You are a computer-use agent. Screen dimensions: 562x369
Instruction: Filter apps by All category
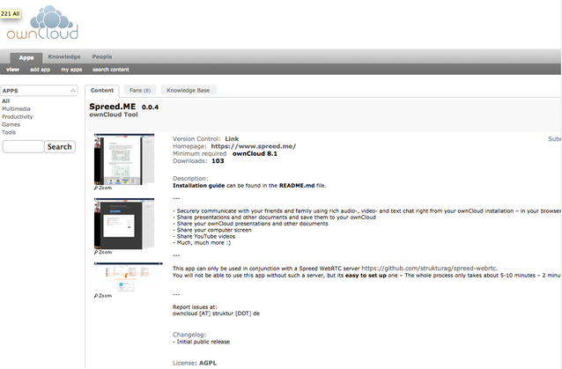tap(6, 101)
